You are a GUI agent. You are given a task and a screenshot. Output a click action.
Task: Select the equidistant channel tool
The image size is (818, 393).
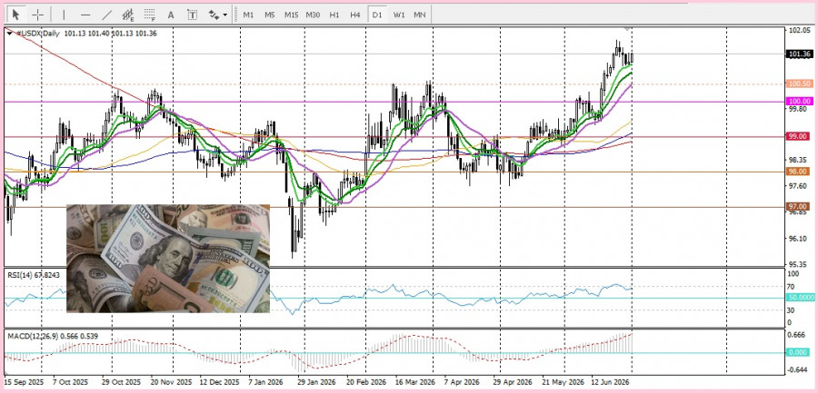pyautogui.click(x=128, y=15)
